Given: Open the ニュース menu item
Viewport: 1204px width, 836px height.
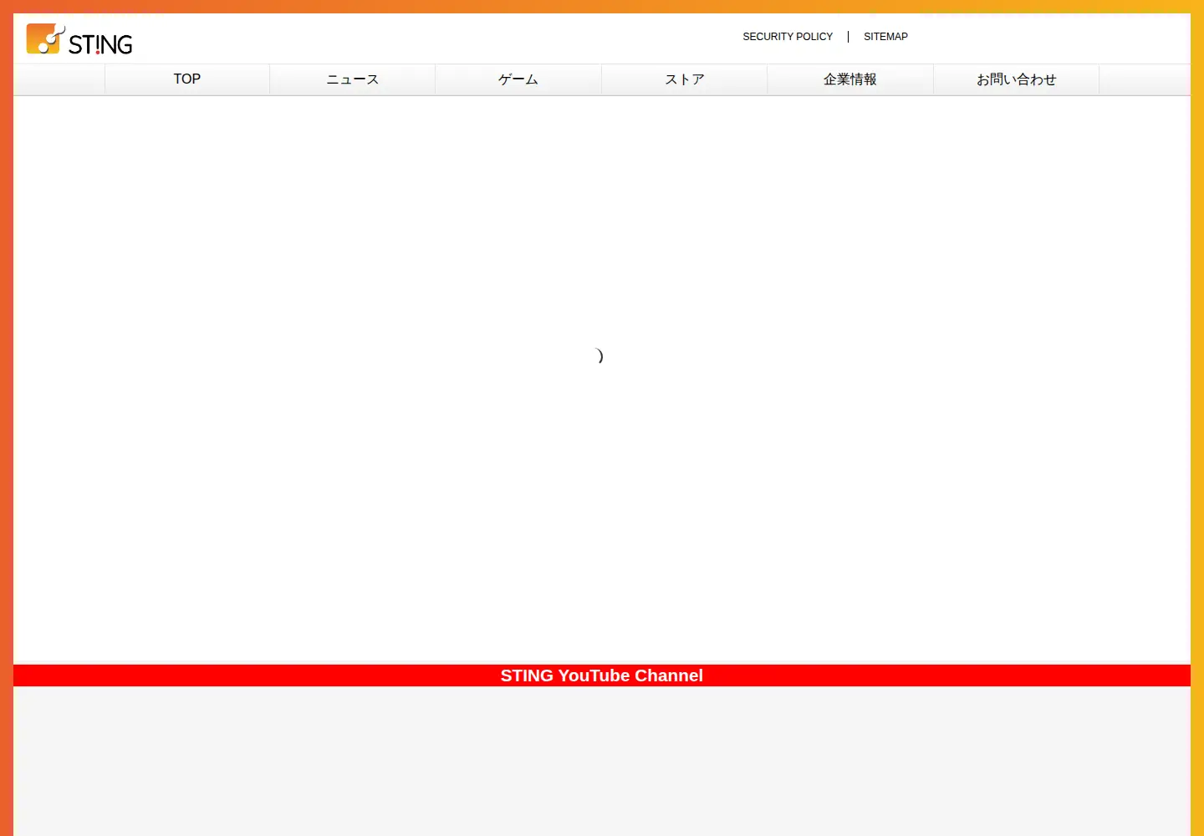Looking at the screenshot, I should (352, 79).
